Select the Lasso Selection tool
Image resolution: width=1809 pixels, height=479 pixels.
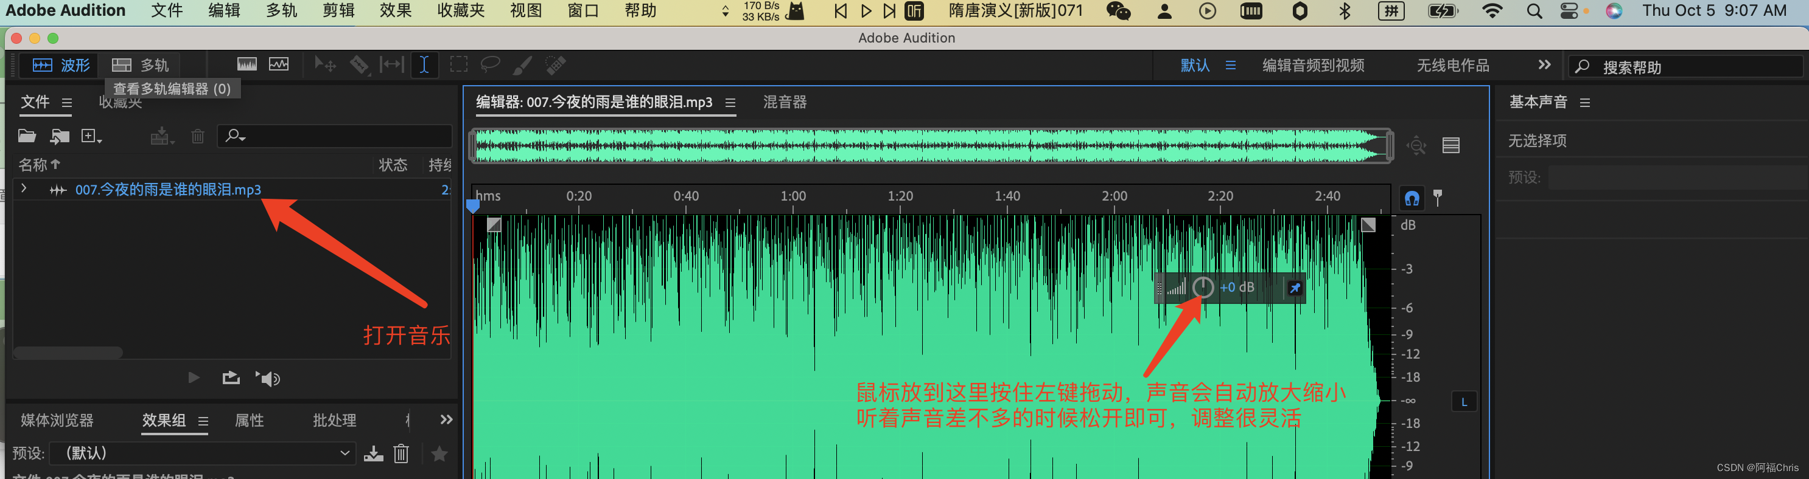tap(490, 65)
